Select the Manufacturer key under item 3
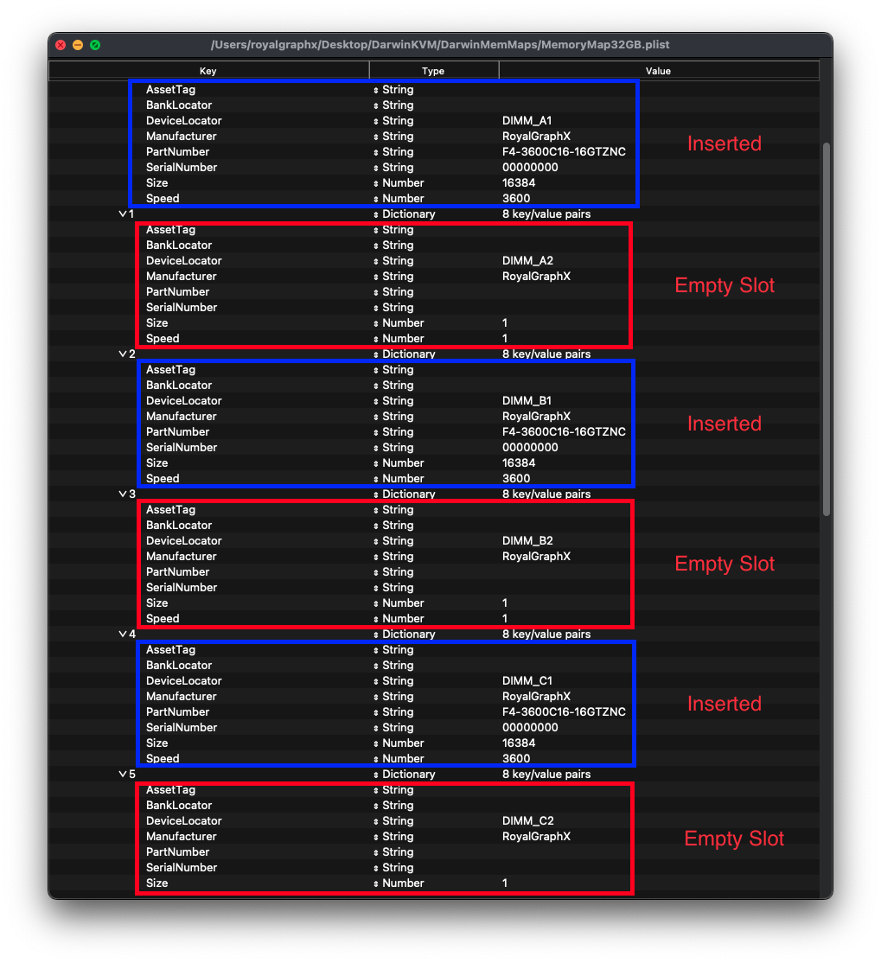Image resolution: width=881 pixels, height=963 pixels. coord(182,556)
